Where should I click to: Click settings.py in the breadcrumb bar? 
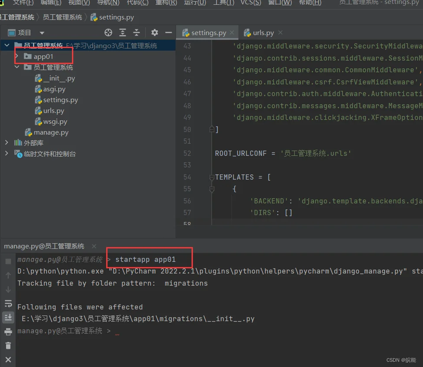(x=113, y=17)
